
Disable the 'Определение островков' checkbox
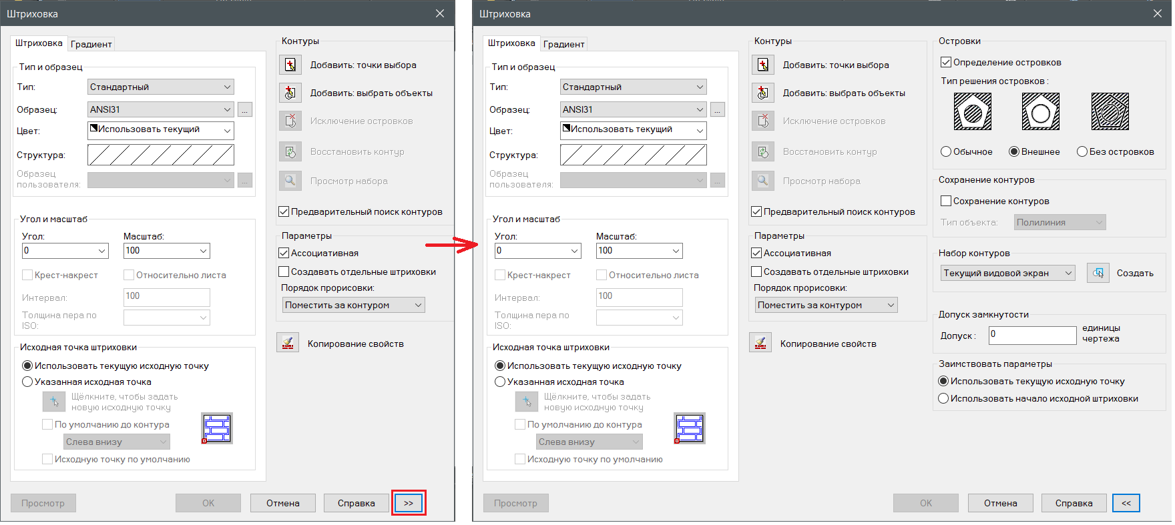[945, 62]
